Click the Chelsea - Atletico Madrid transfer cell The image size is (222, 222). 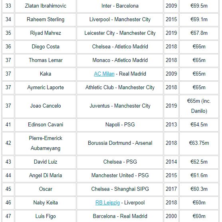coord(120,47)
